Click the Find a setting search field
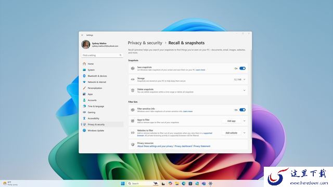This screenshot has height=187, width=333. (102, 55)
